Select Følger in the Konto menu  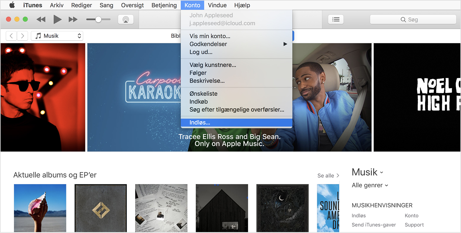click(236, 73)
